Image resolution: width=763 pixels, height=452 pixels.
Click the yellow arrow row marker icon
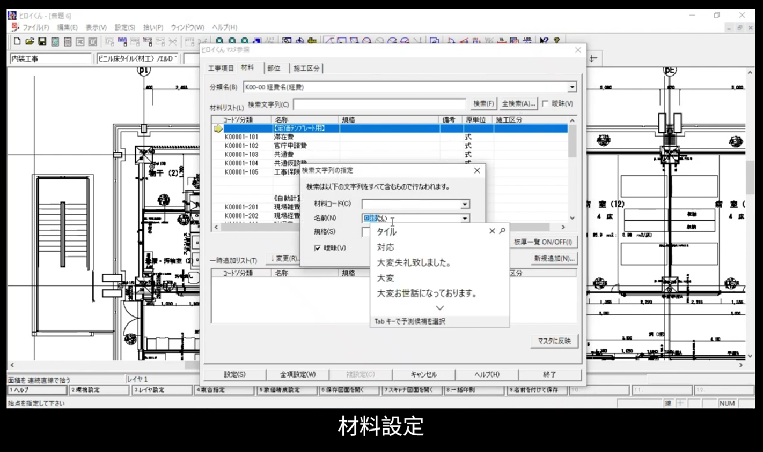[218, 129]
